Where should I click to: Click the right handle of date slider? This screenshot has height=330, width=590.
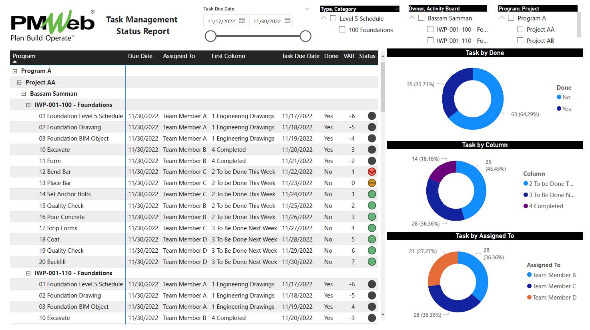[305, 36]
